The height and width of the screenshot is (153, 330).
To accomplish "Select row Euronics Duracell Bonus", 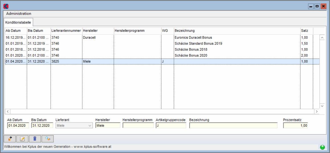I will [x=162, y=38].
